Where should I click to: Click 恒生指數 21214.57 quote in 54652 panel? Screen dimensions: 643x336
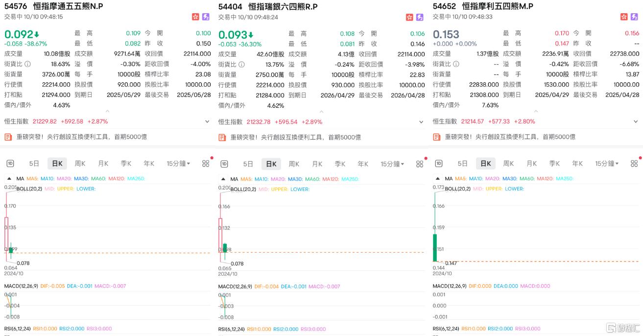484,121
